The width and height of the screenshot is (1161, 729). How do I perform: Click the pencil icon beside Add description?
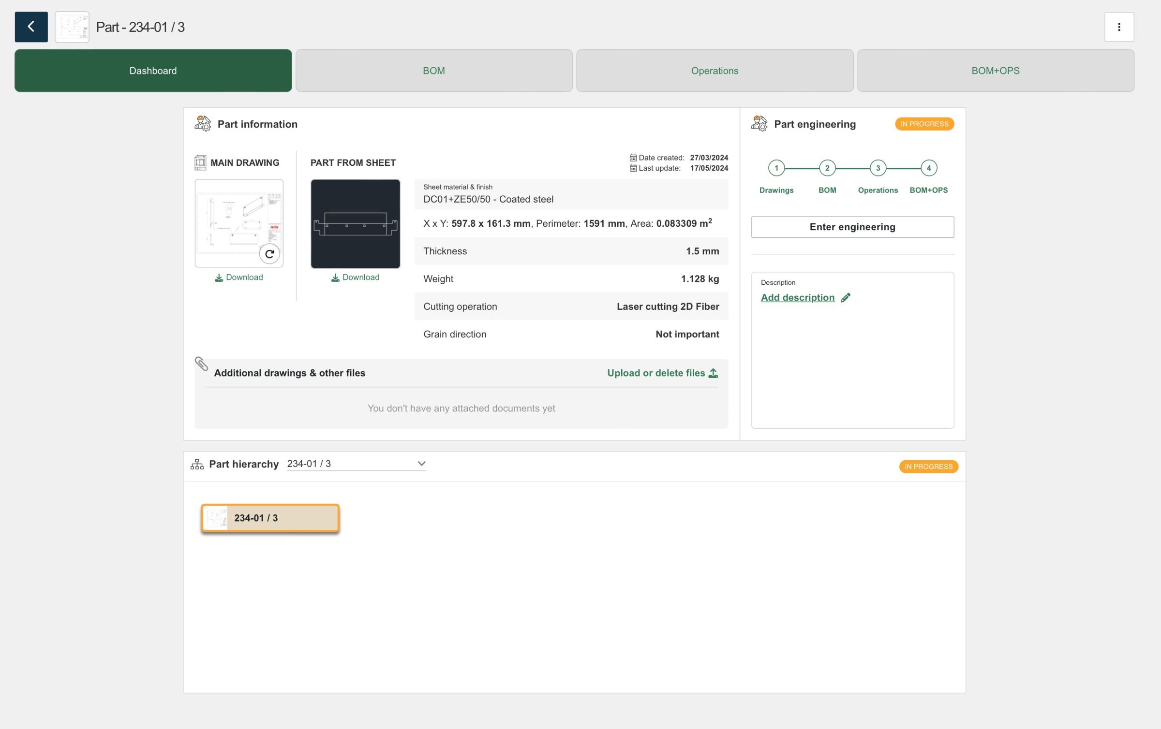pyautogui.click(x=845, y=298)
